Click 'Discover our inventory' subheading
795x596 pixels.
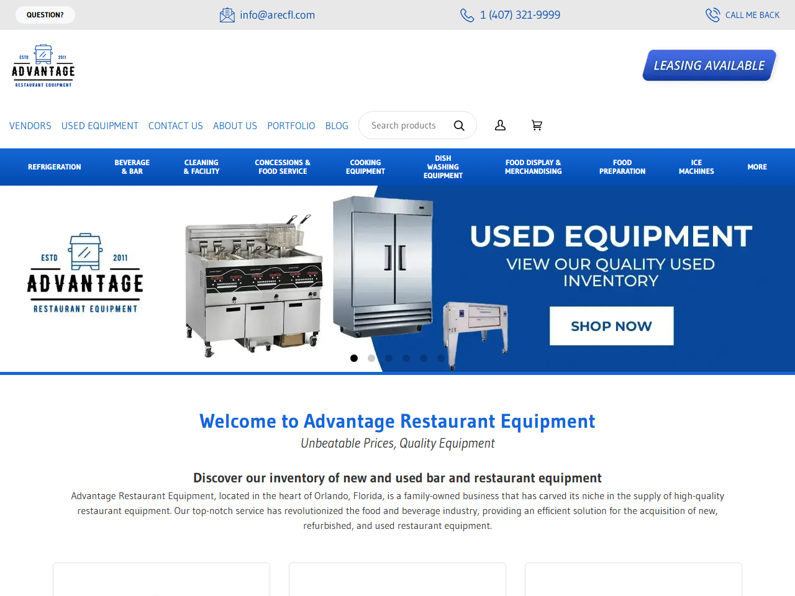coord(397,478)
